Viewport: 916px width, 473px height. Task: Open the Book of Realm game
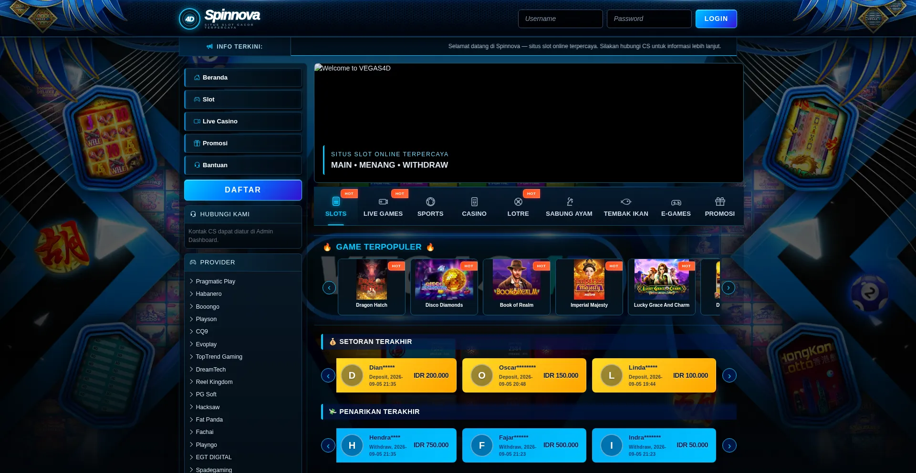(x=517, y=287)
